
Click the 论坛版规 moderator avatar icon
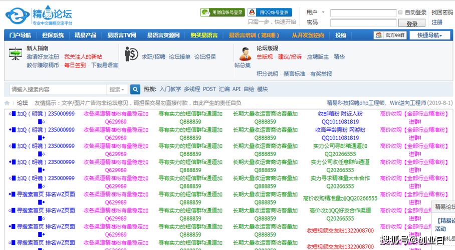245,54
